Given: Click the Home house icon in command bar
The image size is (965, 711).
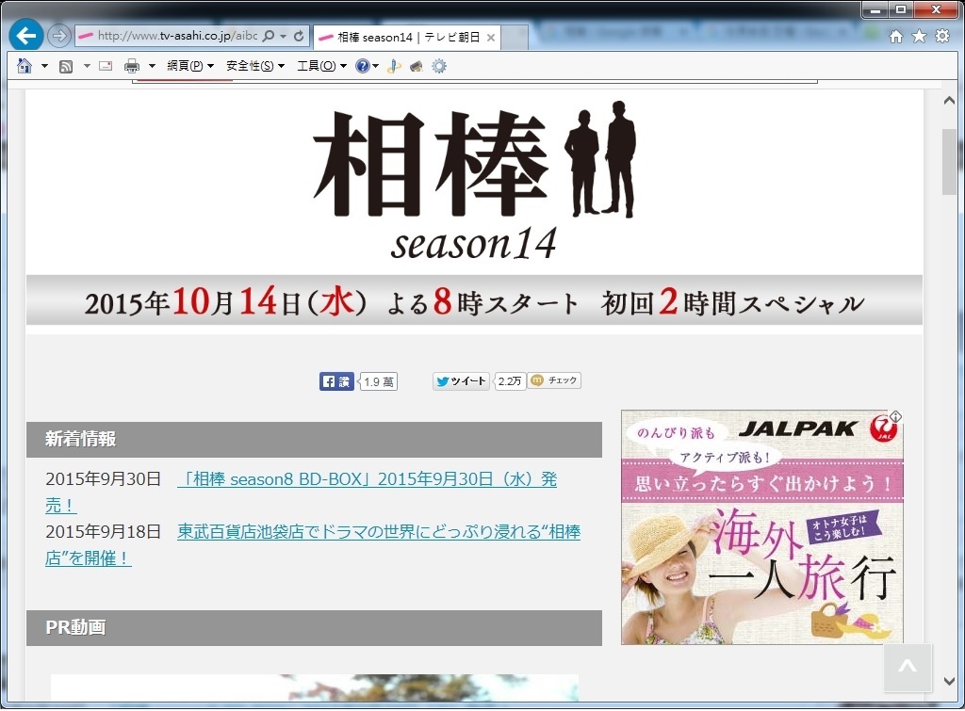Looking at the screenshot, I should point(25,66).
